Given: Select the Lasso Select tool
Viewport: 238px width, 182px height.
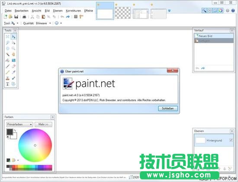Looking at the screenshot, I should pos(8,43).
